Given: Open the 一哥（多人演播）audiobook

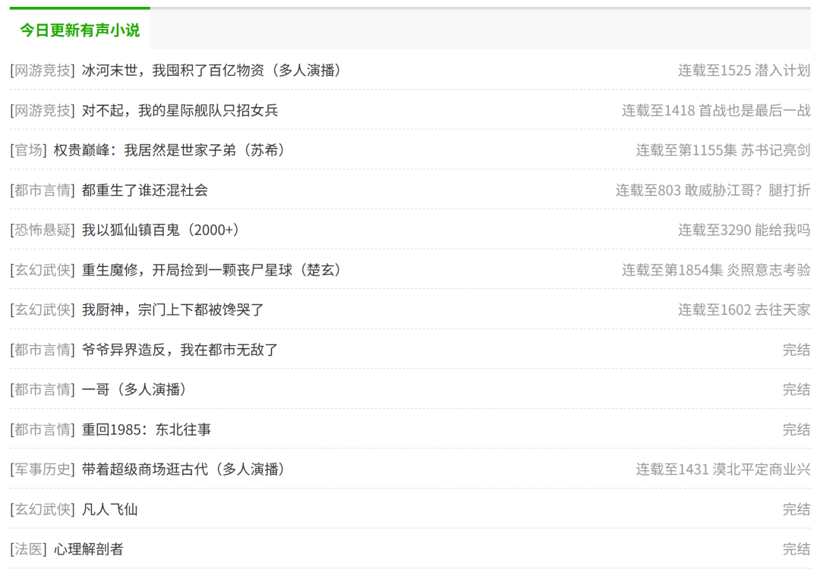Looking at the screenshot, I should (x=134, y=390).
